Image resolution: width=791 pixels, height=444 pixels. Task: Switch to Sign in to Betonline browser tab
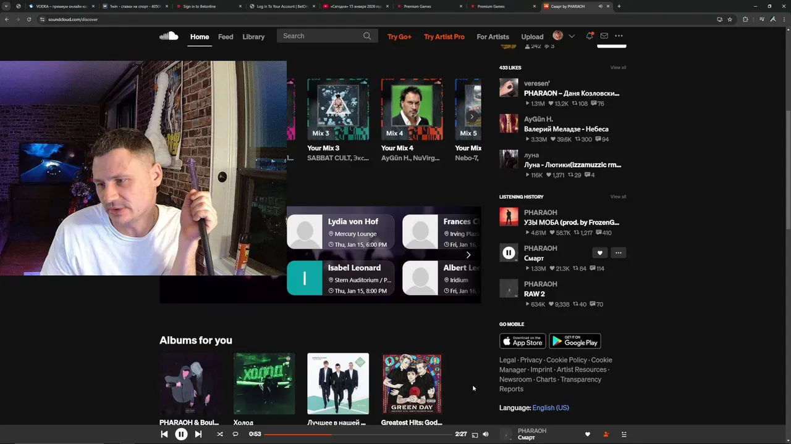click(x=208, y=6)
